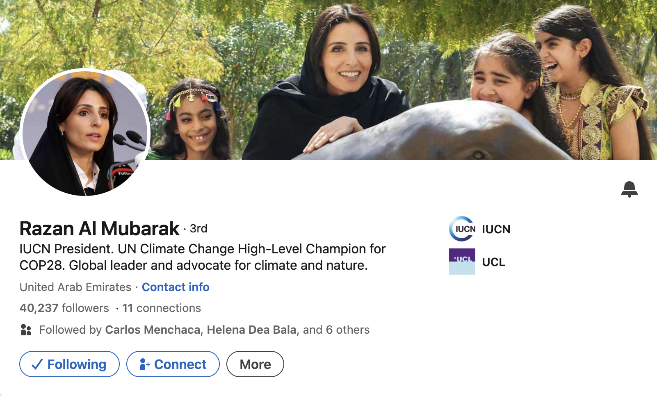Viewport: 657px width, 396px height.
Task: View Razan Al Mubarak's profile photo
Action: click(85, 132)
